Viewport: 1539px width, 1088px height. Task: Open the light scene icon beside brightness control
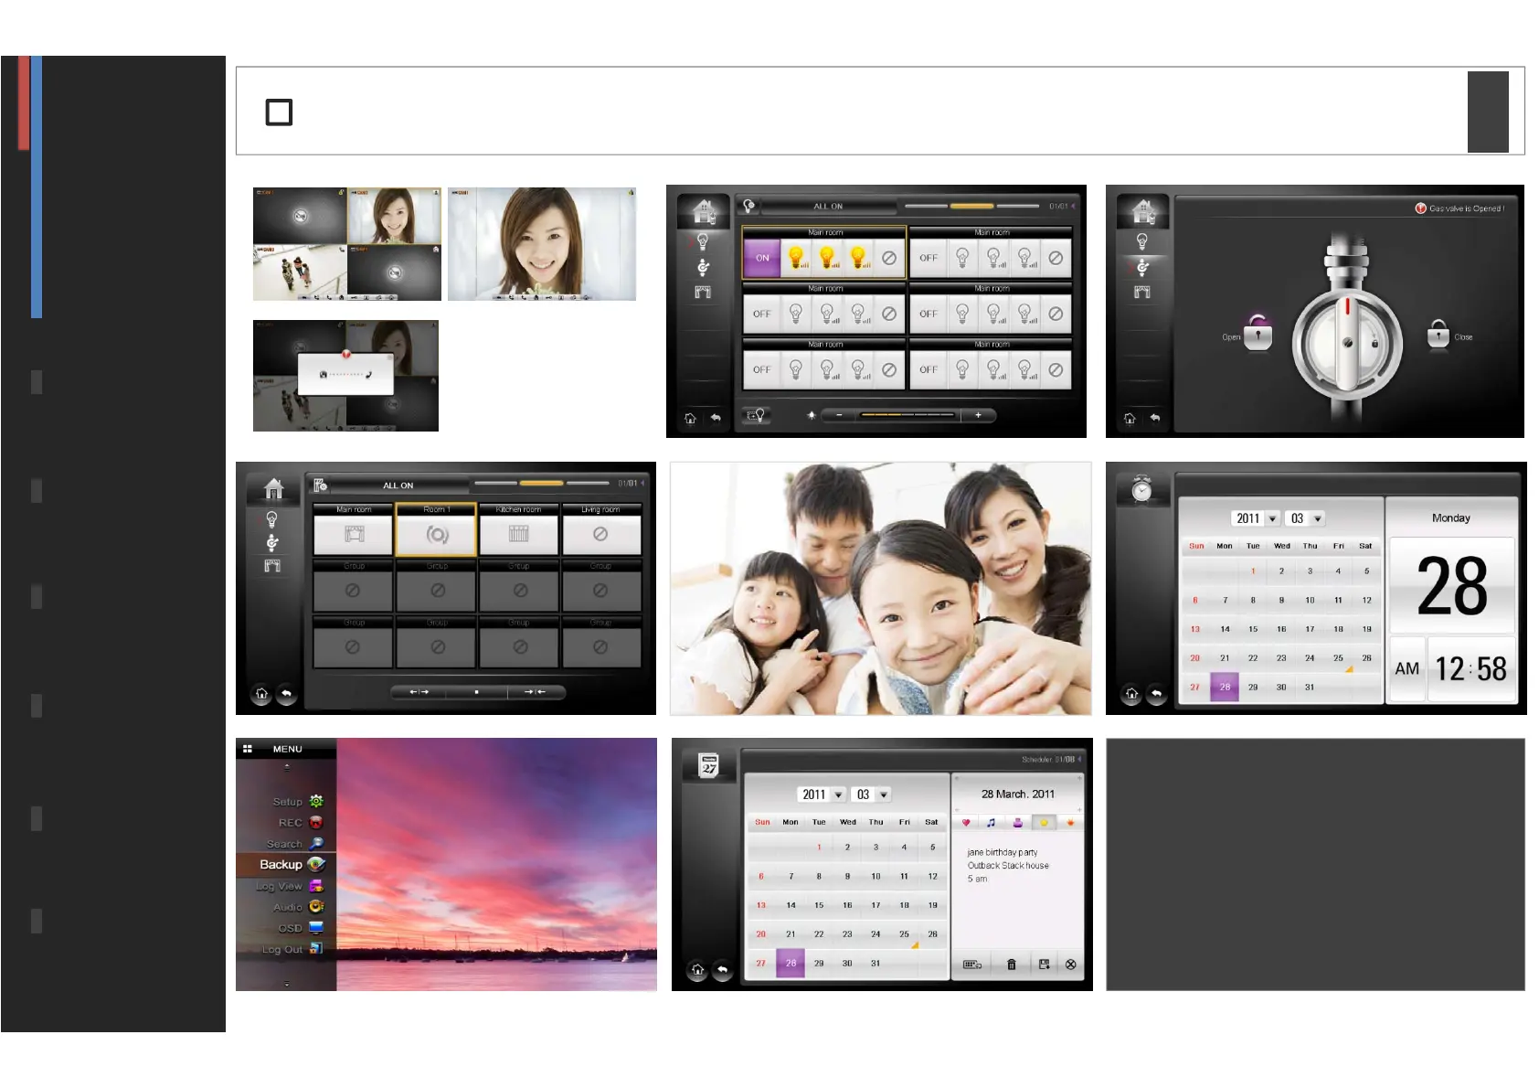(757, 415)
